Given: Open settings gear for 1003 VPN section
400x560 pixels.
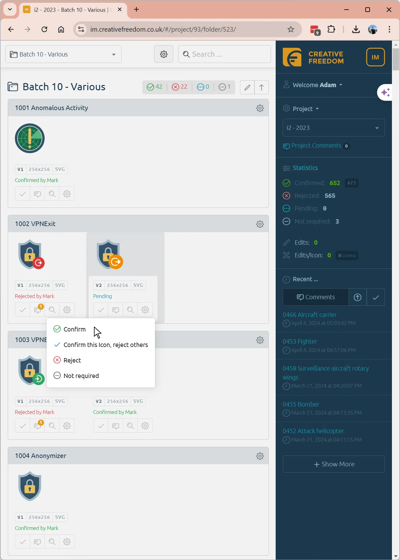Looking at the screenshot, I should 260,340.
